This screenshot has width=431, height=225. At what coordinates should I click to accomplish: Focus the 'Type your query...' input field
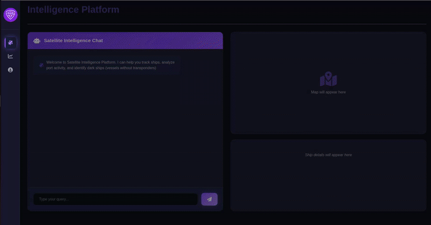coord(115,200)
